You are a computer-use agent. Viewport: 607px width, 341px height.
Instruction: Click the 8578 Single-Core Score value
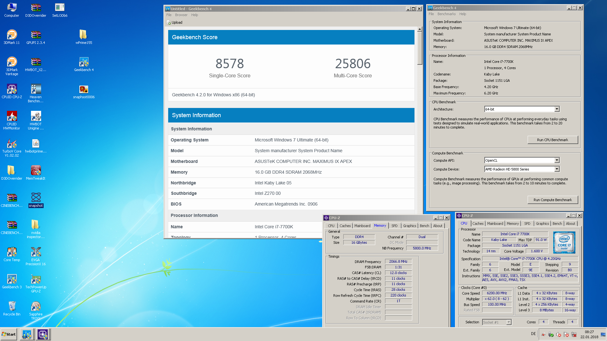230,63
